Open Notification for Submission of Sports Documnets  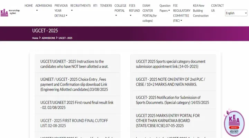coord(173,100)
